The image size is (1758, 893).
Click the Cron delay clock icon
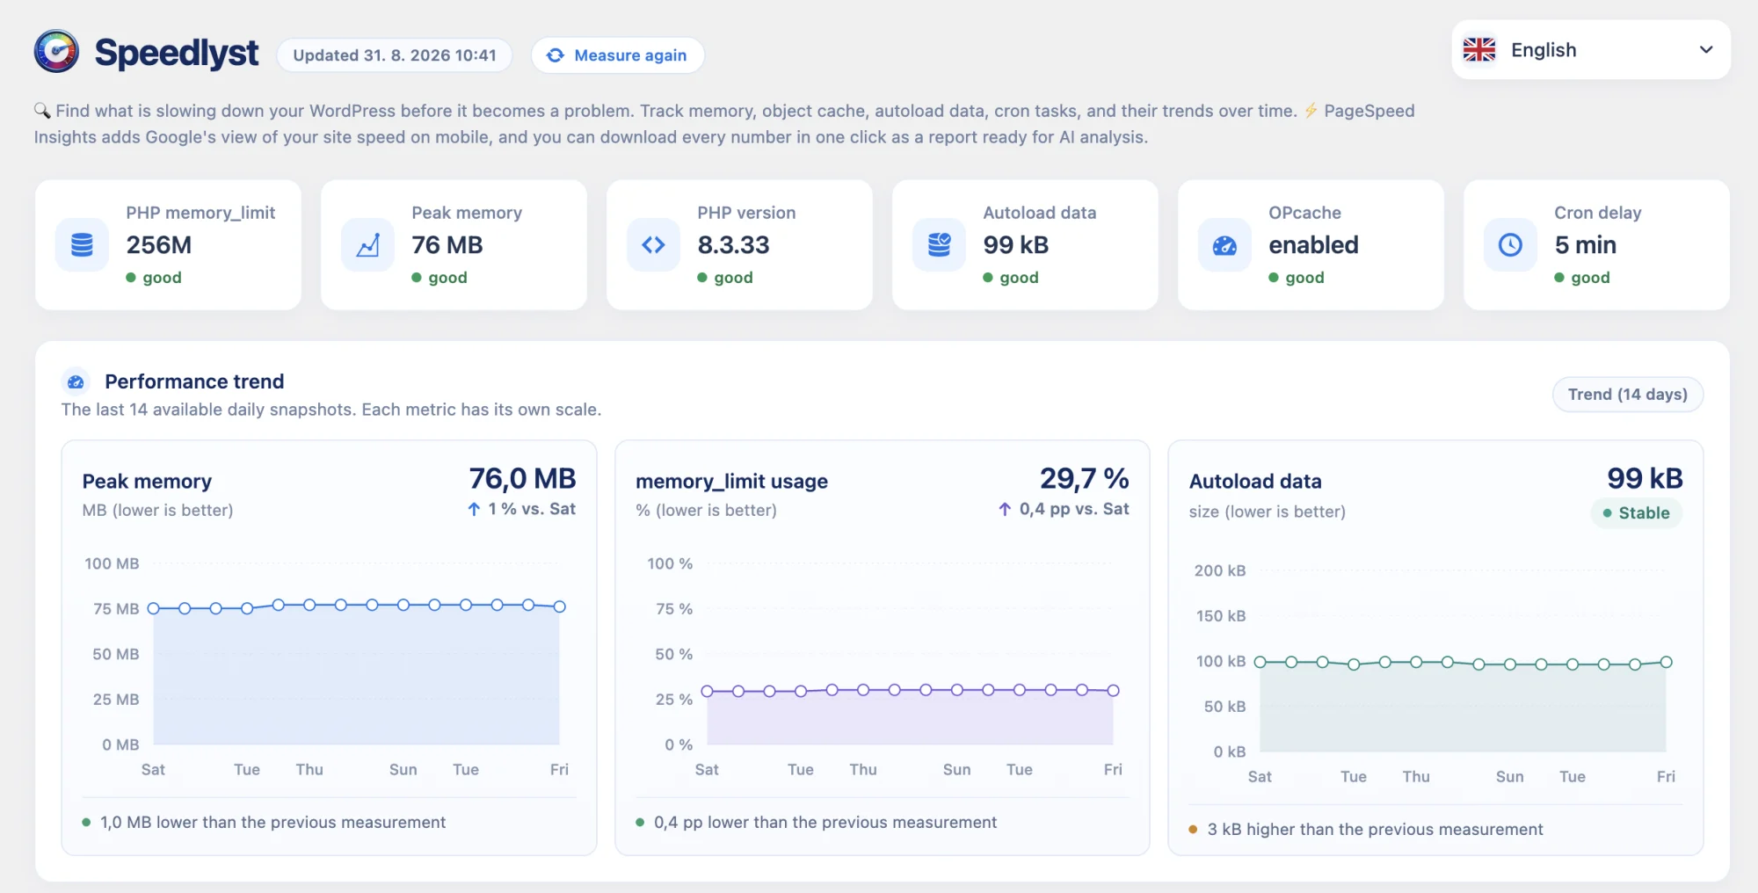1510,244
